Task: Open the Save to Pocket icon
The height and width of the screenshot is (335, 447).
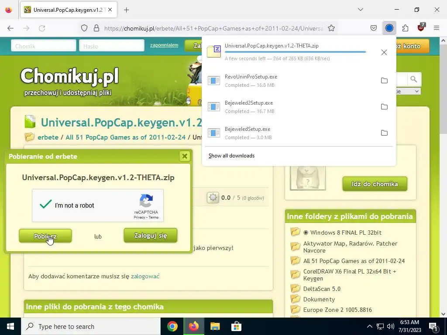Action: pos(374,28)
